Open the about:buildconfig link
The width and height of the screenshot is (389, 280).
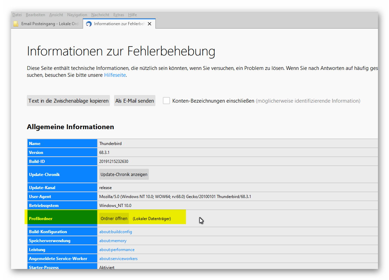point(115,232)
